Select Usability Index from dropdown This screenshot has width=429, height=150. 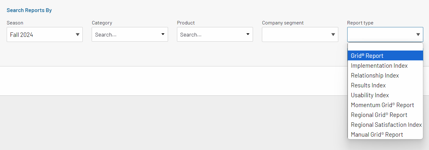click(385, 95)
